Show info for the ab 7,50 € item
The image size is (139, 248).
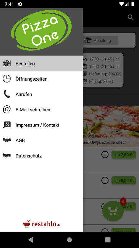tap(105, 154)
